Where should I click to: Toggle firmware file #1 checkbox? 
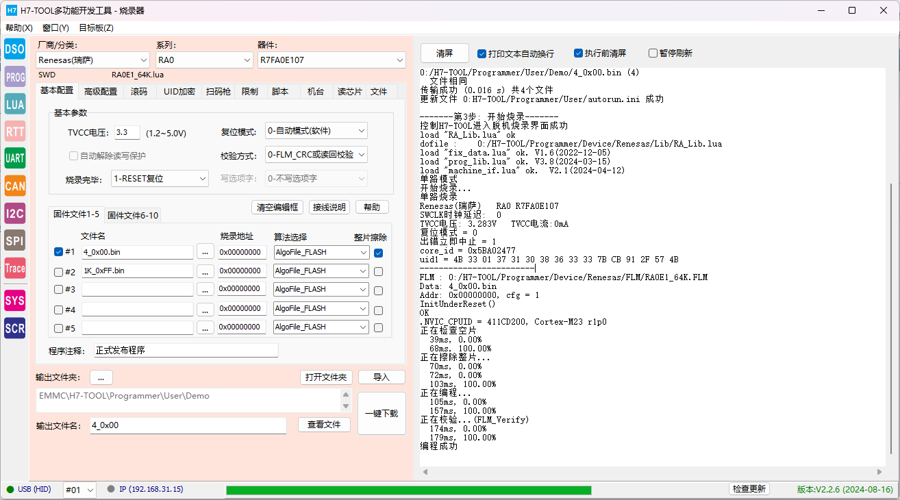point(59,252)
